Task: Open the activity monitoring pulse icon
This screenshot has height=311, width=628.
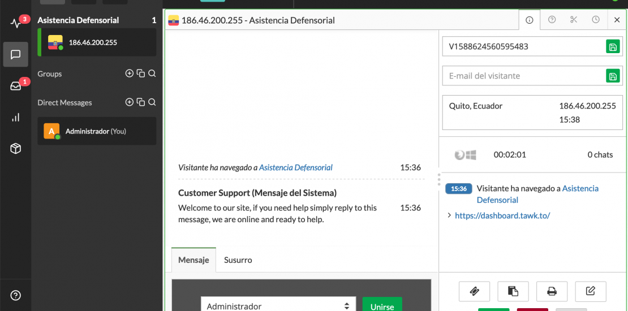Action: (x=16, y=23)
